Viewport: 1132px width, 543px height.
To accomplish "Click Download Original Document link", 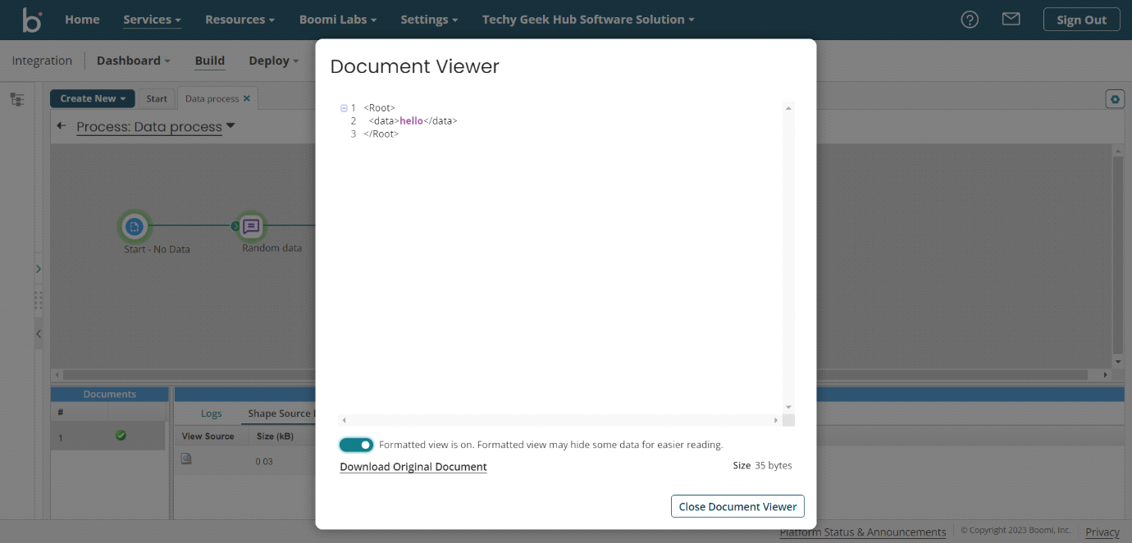I will [413, 467].
